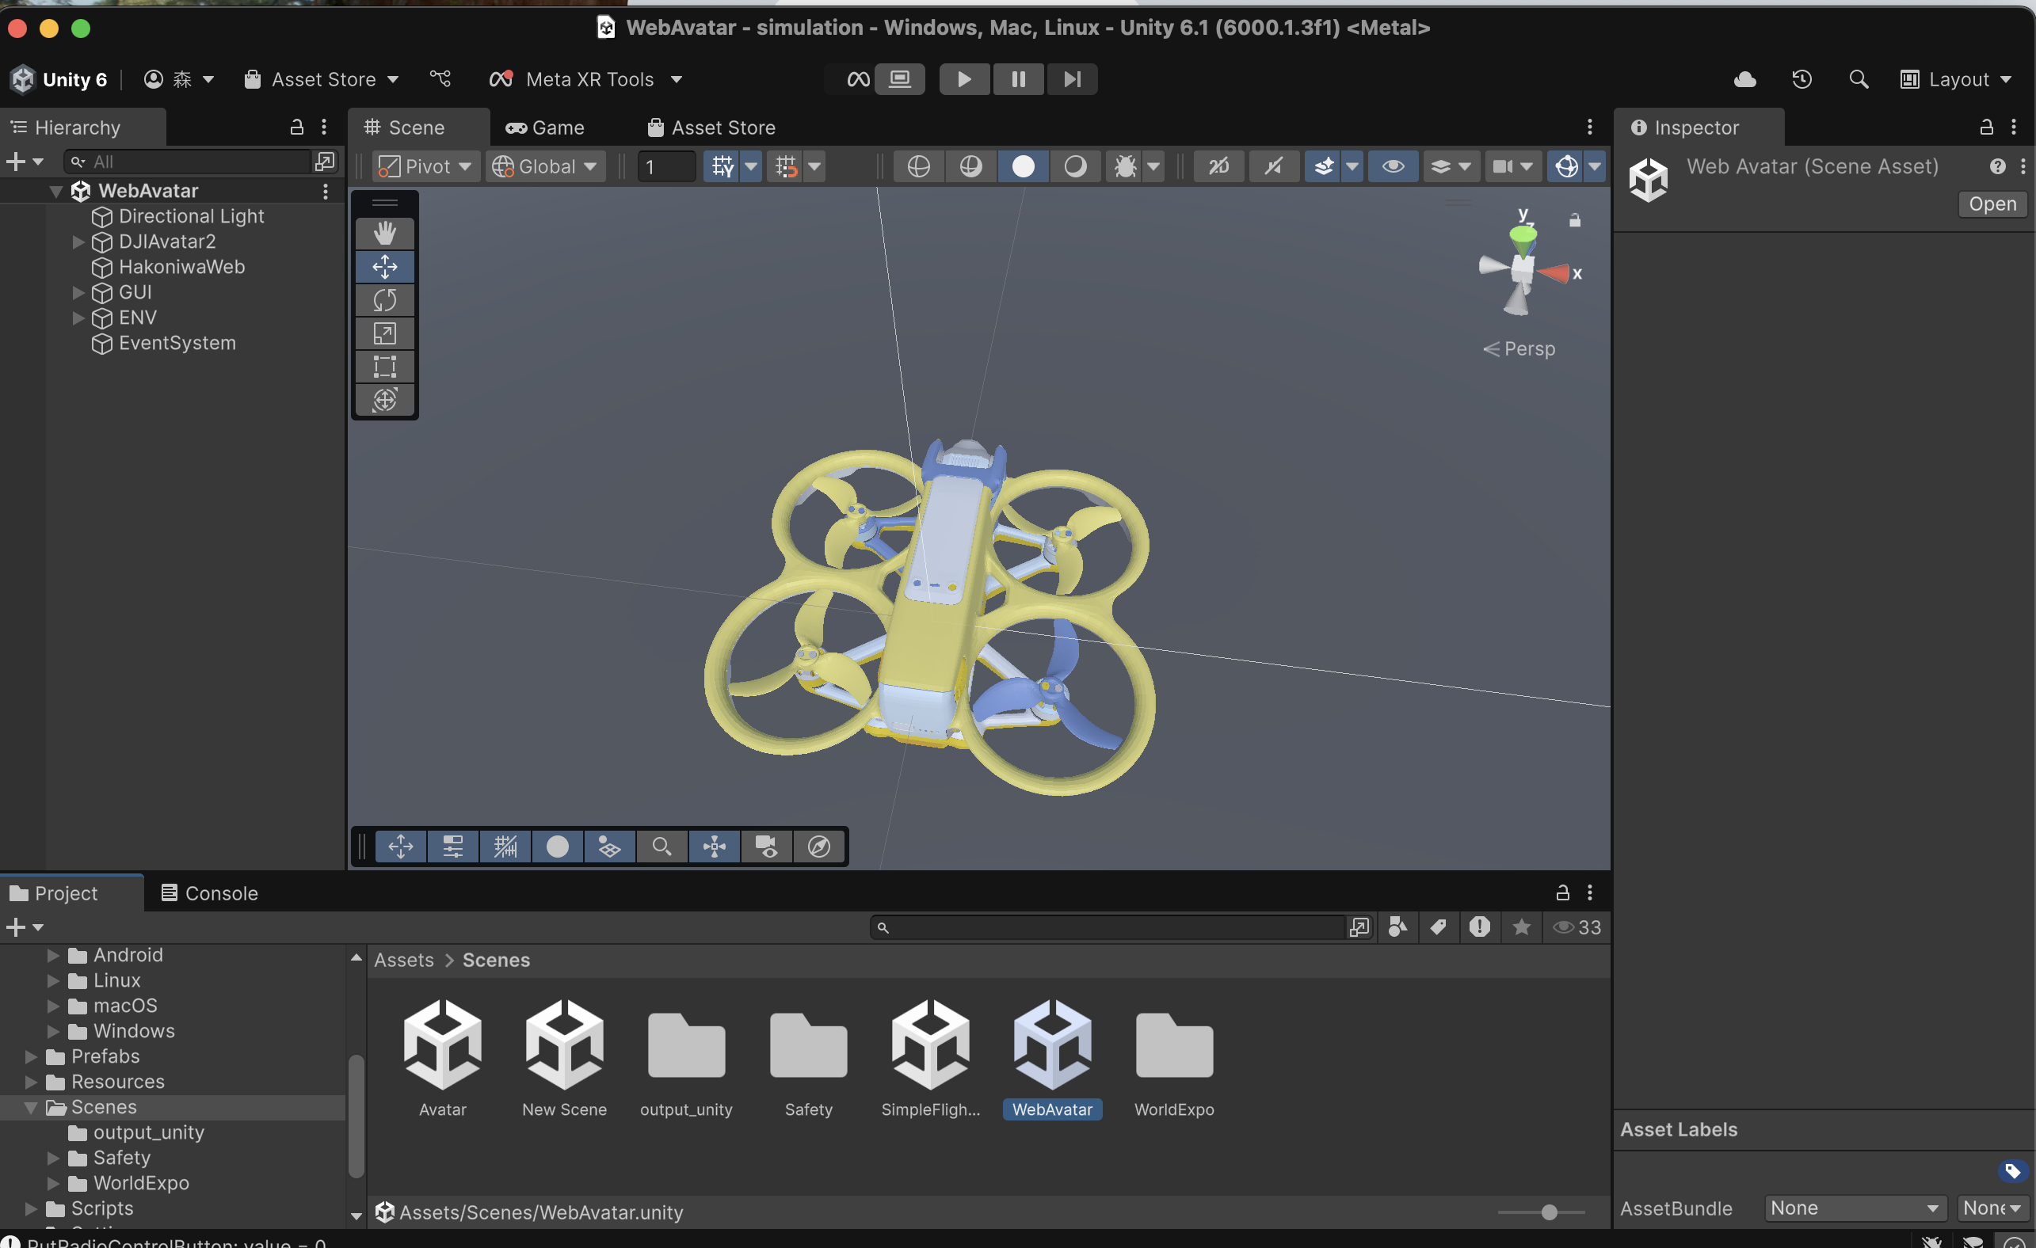This screenshot has height=1248, width=2036.
Task: Switch to the Game tab
Action: tap(545, 127)
